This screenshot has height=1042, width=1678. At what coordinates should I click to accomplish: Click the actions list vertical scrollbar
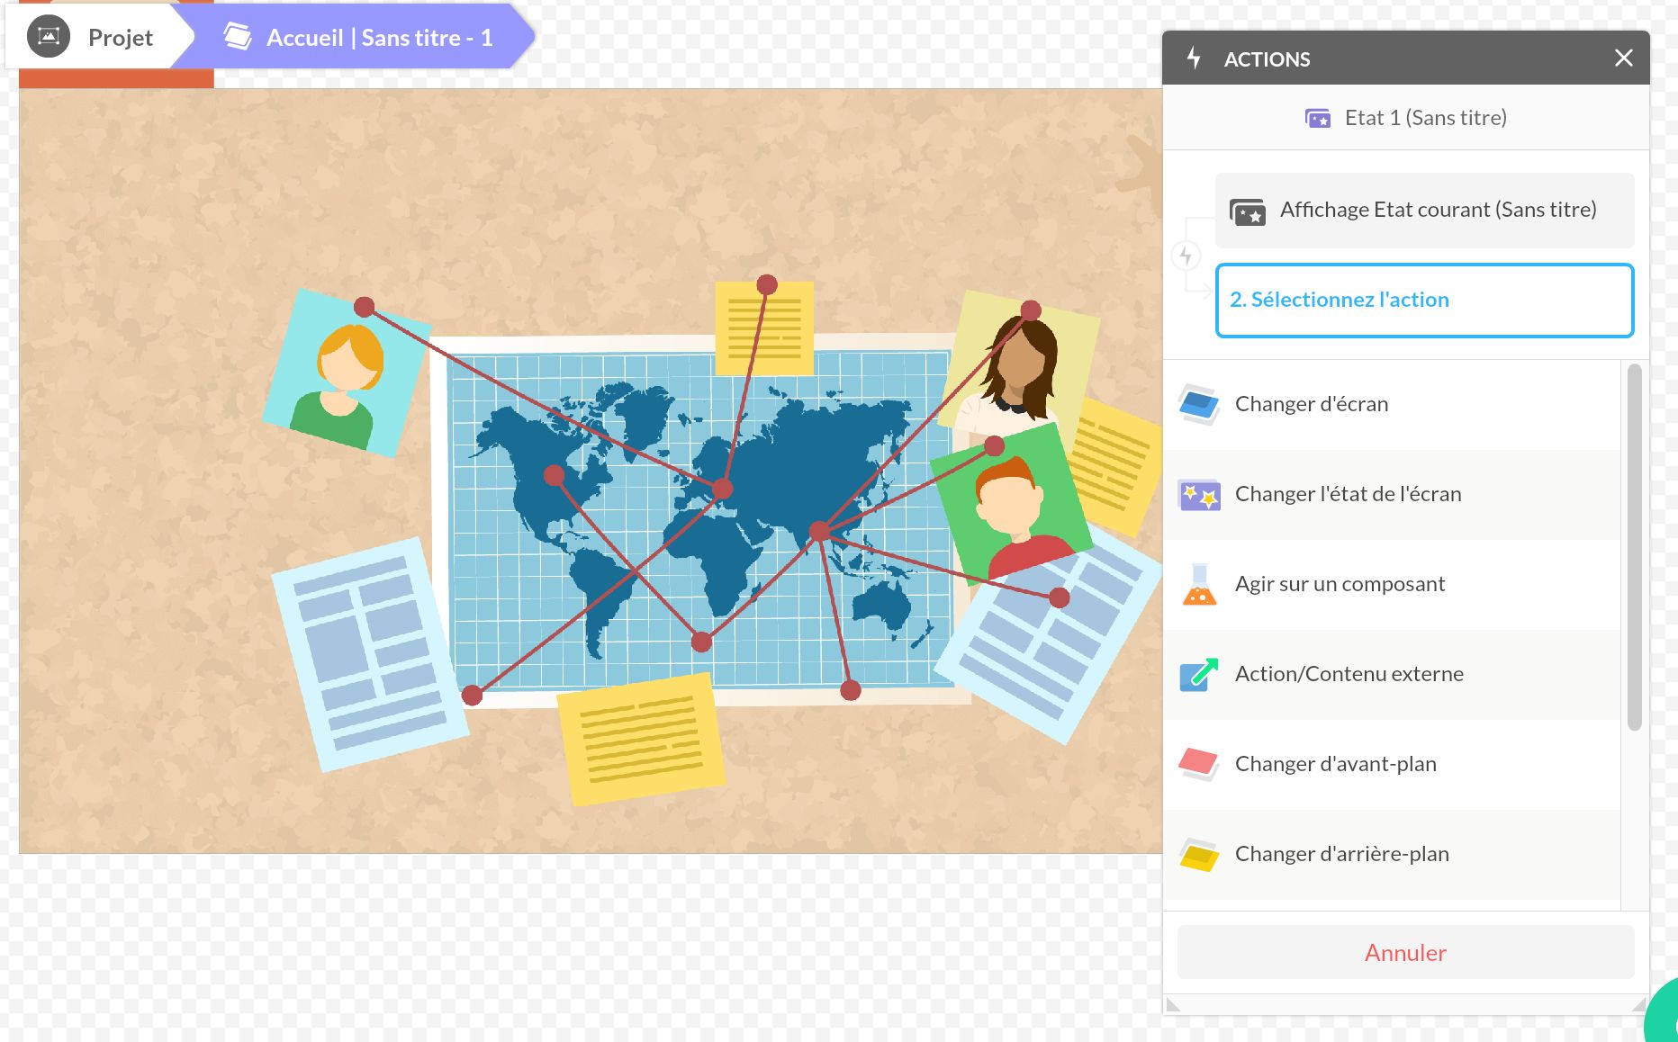click(1634, 547)
